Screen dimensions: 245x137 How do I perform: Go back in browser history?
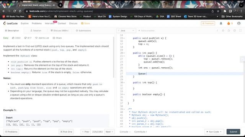pos(4,11)
